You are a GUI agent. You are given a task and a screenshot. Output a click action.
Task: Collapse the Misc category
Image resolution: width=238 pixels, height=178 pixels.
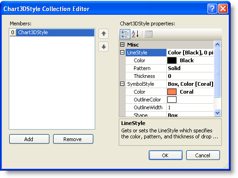click(122, 45)
